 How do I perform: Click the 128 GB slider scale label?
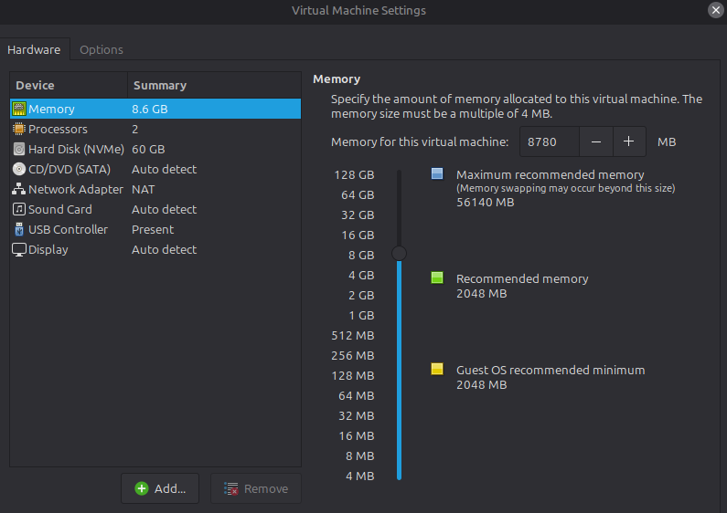(x=354, y=174)
